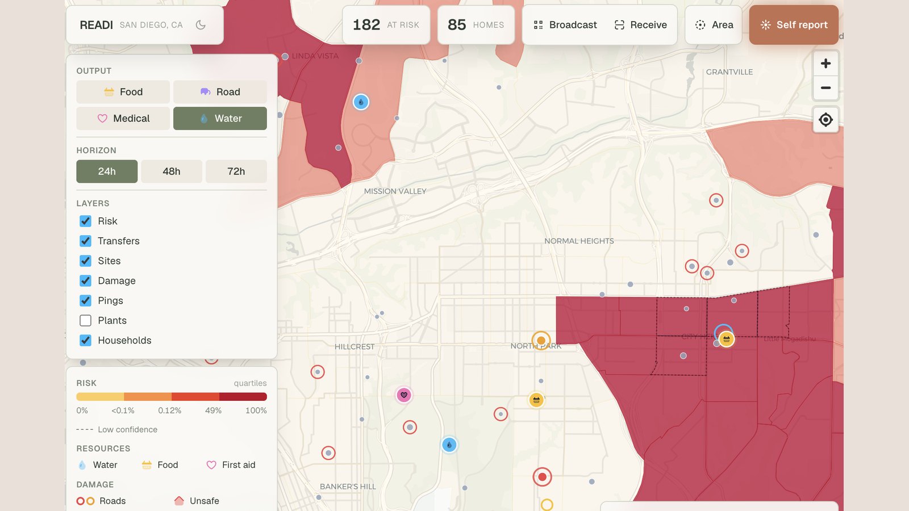Select the food marker in the City Heights zone
This screenshot has height=511, width=909.
point(726,340)
